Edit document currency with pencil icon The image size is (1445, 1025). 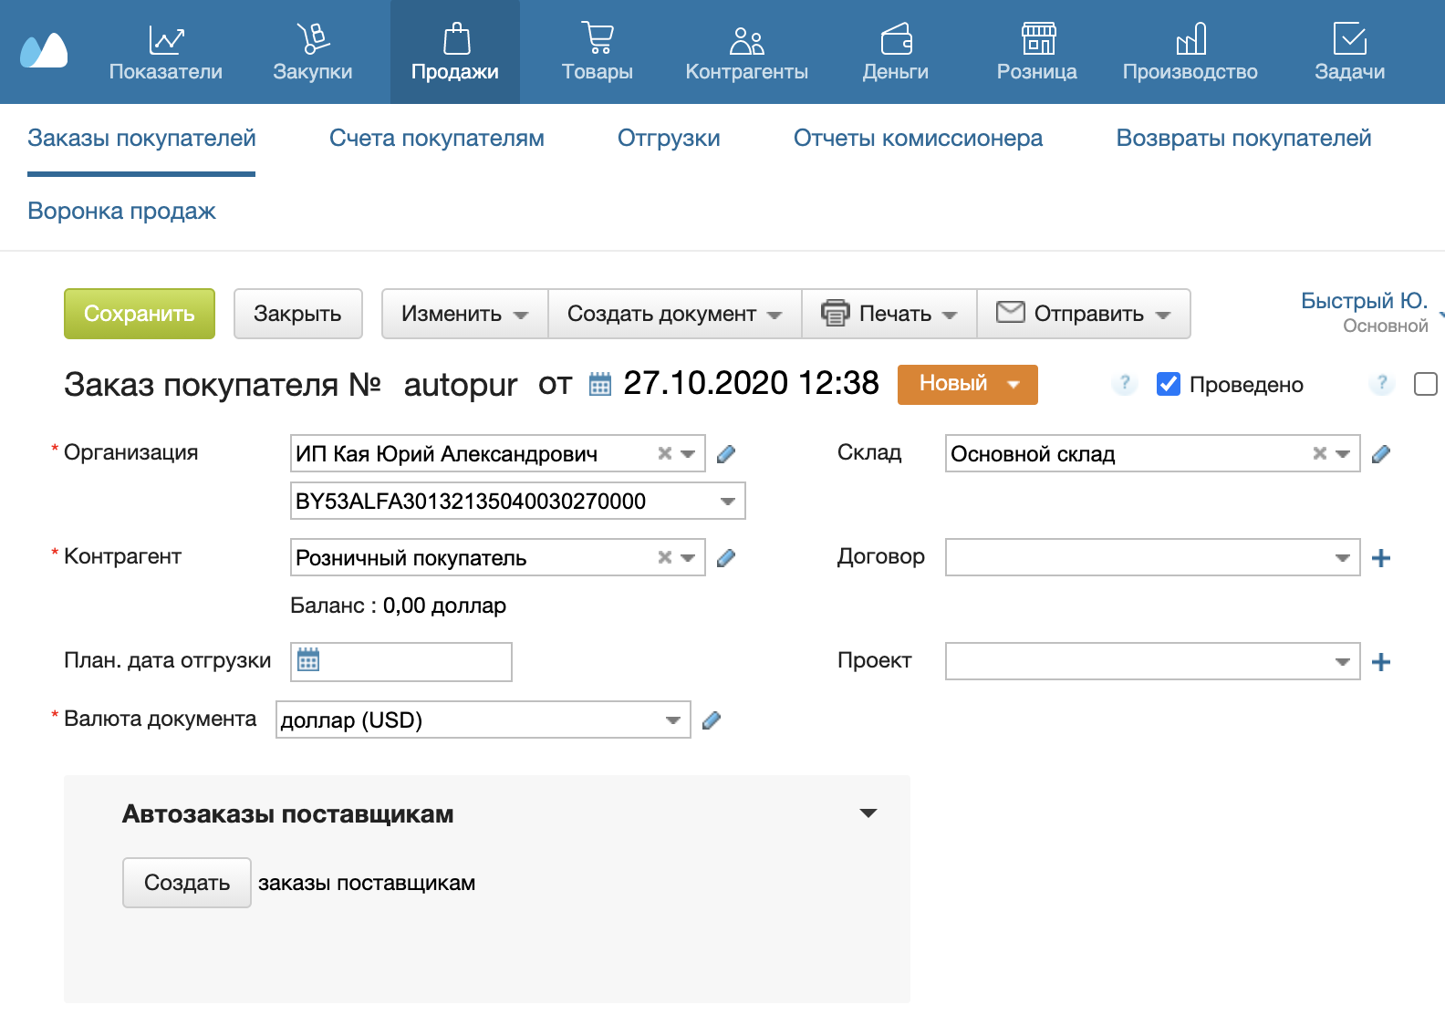point(712,720)
